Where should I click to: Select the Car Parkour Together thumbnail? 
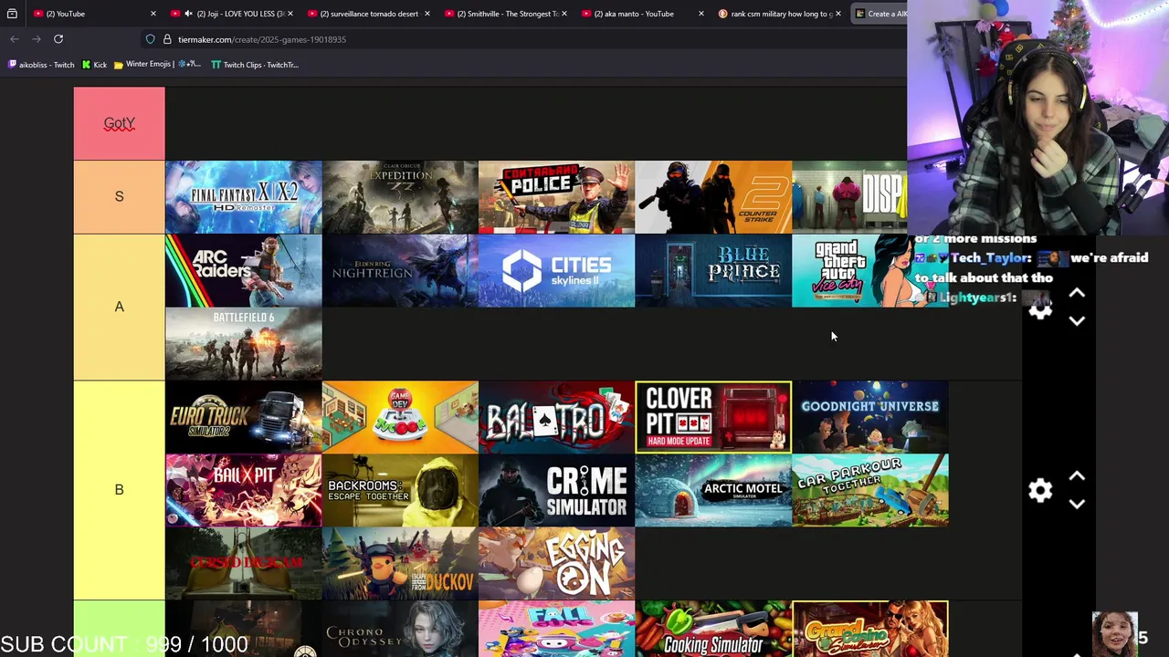870,491
